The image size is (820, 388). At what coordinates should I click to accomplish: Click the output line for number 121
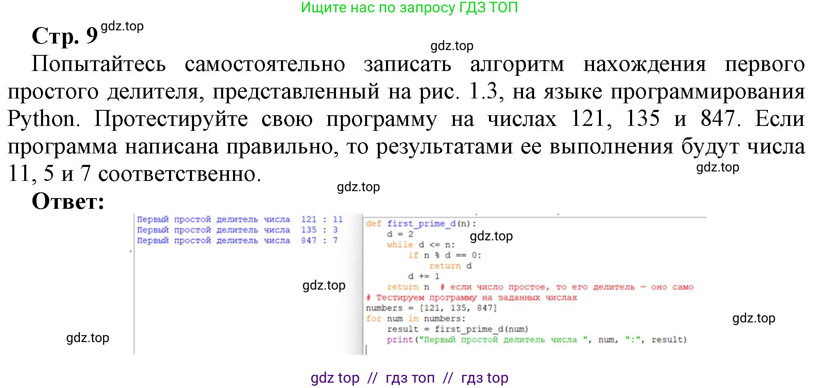[239, 219]
